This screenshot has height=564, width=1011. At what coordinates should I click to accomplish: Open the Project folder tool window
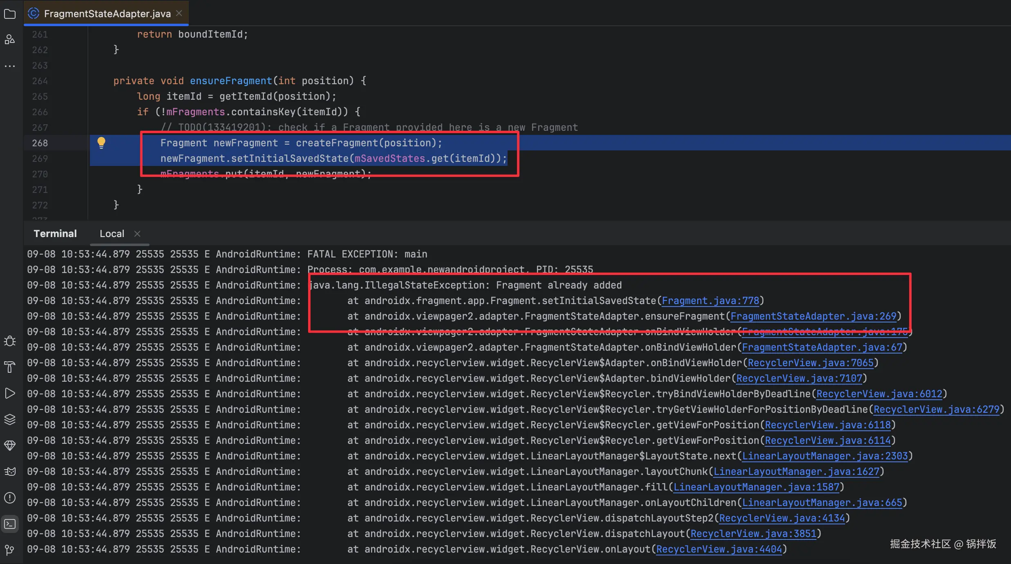point(10,14)
